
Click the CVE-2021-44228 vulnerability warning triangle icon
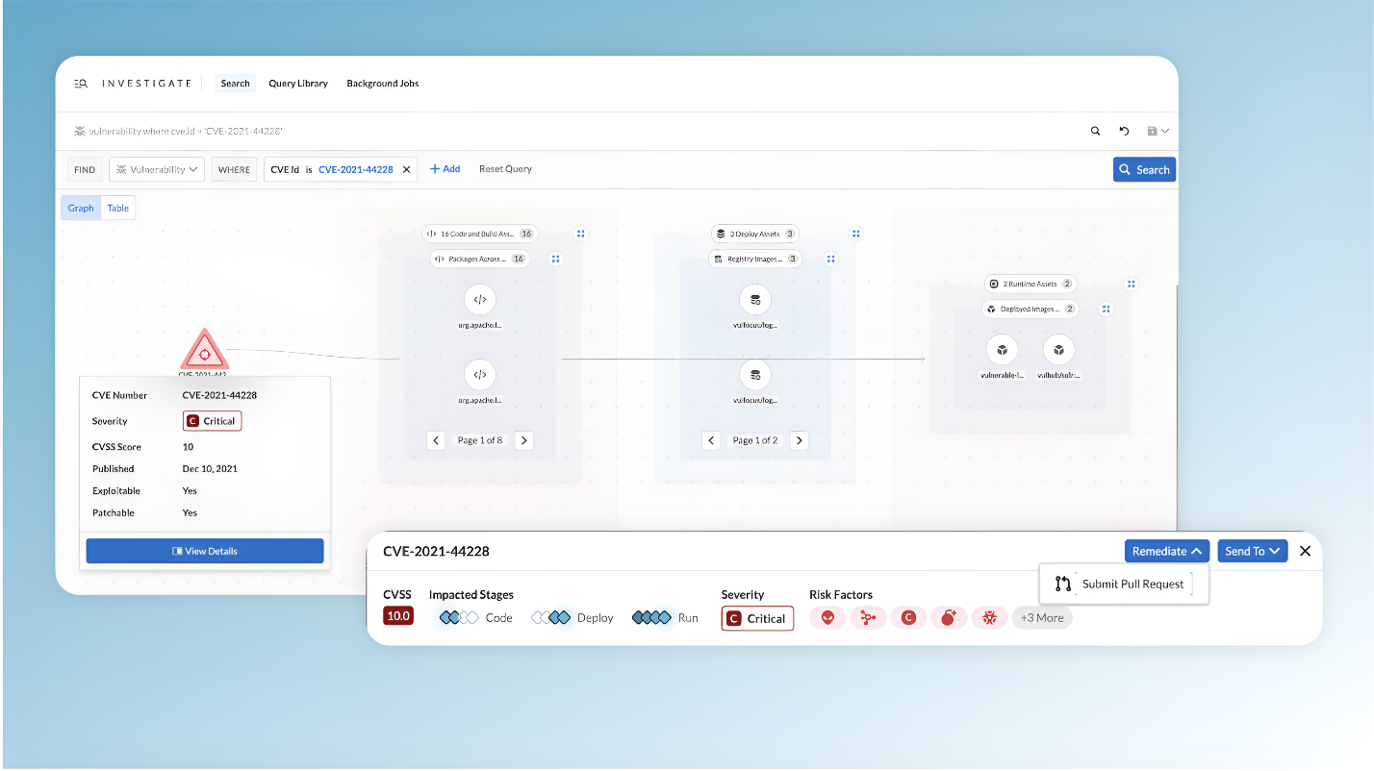(x=204, y=350)
